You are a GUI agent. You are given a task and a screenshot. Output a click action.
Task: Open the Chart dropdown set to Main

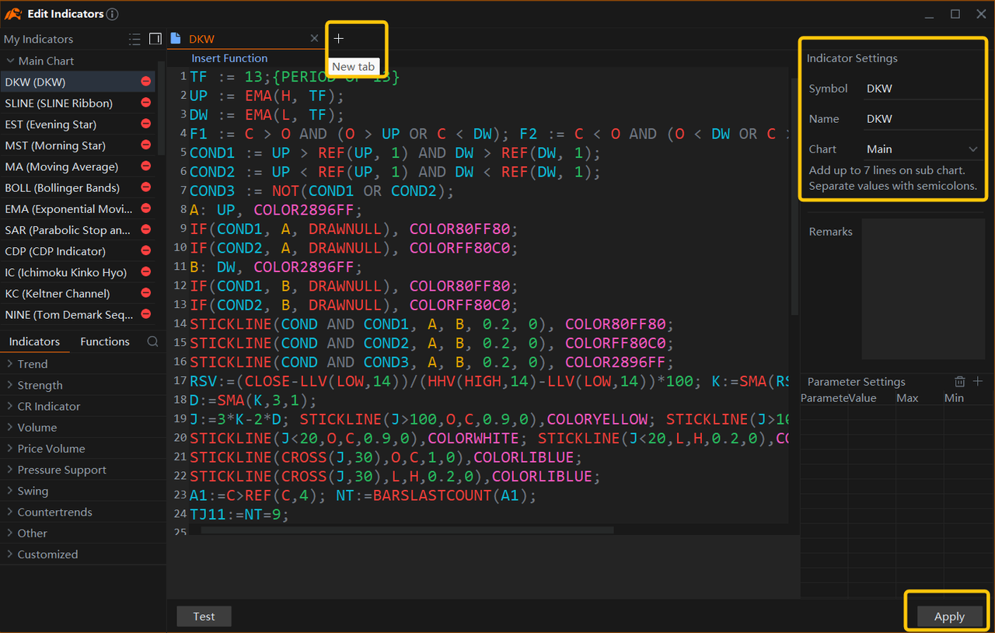click(923, 149)
